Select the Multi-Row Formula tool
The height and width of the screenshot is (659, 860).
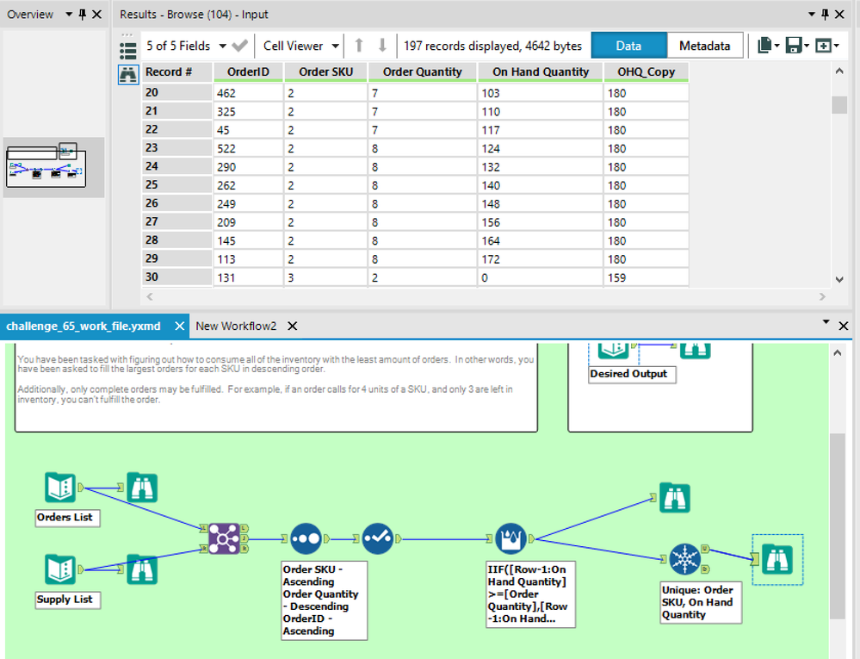pyautogui.click(x=510, y=539)
